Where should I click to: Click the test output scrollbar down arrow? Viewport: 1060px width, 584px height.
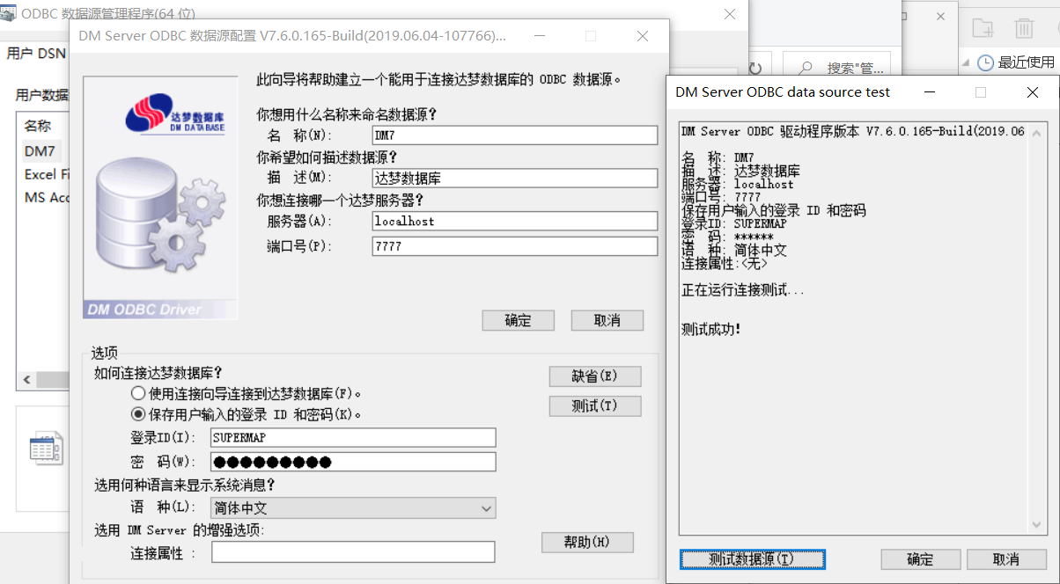pyautogui.click(x=1036, y=525)
